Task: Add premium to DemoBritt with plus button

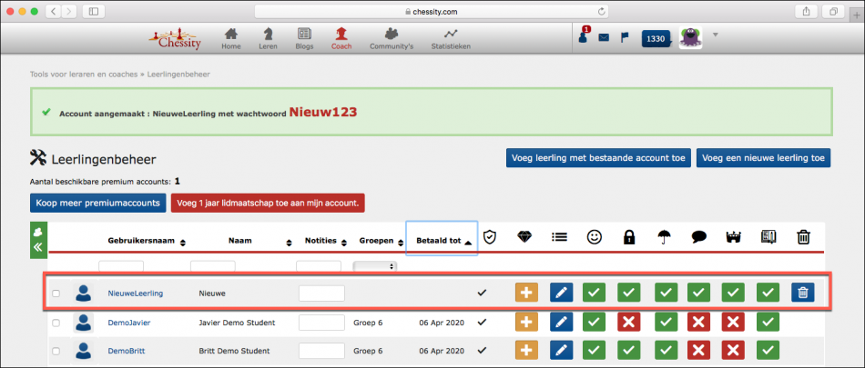Action: pyautogui.click(x=526, y=351)
